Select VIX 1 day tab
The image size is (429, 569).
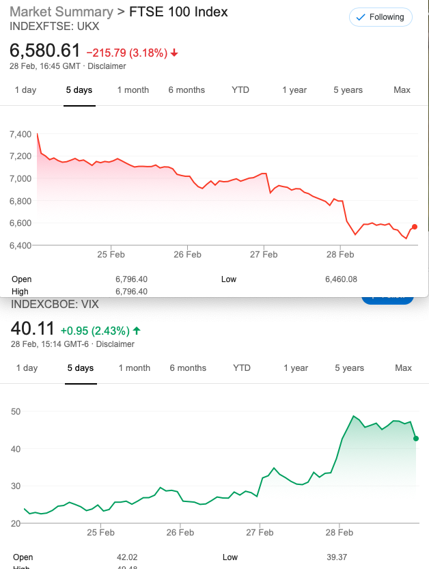click(x=27, y=368)
